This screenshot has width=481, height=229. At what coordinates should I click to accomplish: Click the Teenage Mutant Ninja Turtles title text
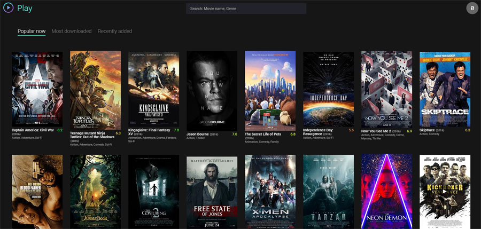[x=92, y=135]
